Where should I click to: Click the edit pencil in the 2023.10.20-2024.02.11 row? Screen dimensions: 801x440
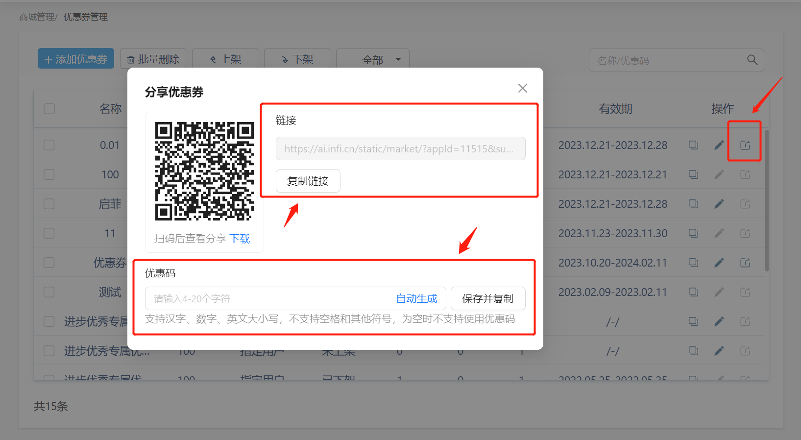719,263
